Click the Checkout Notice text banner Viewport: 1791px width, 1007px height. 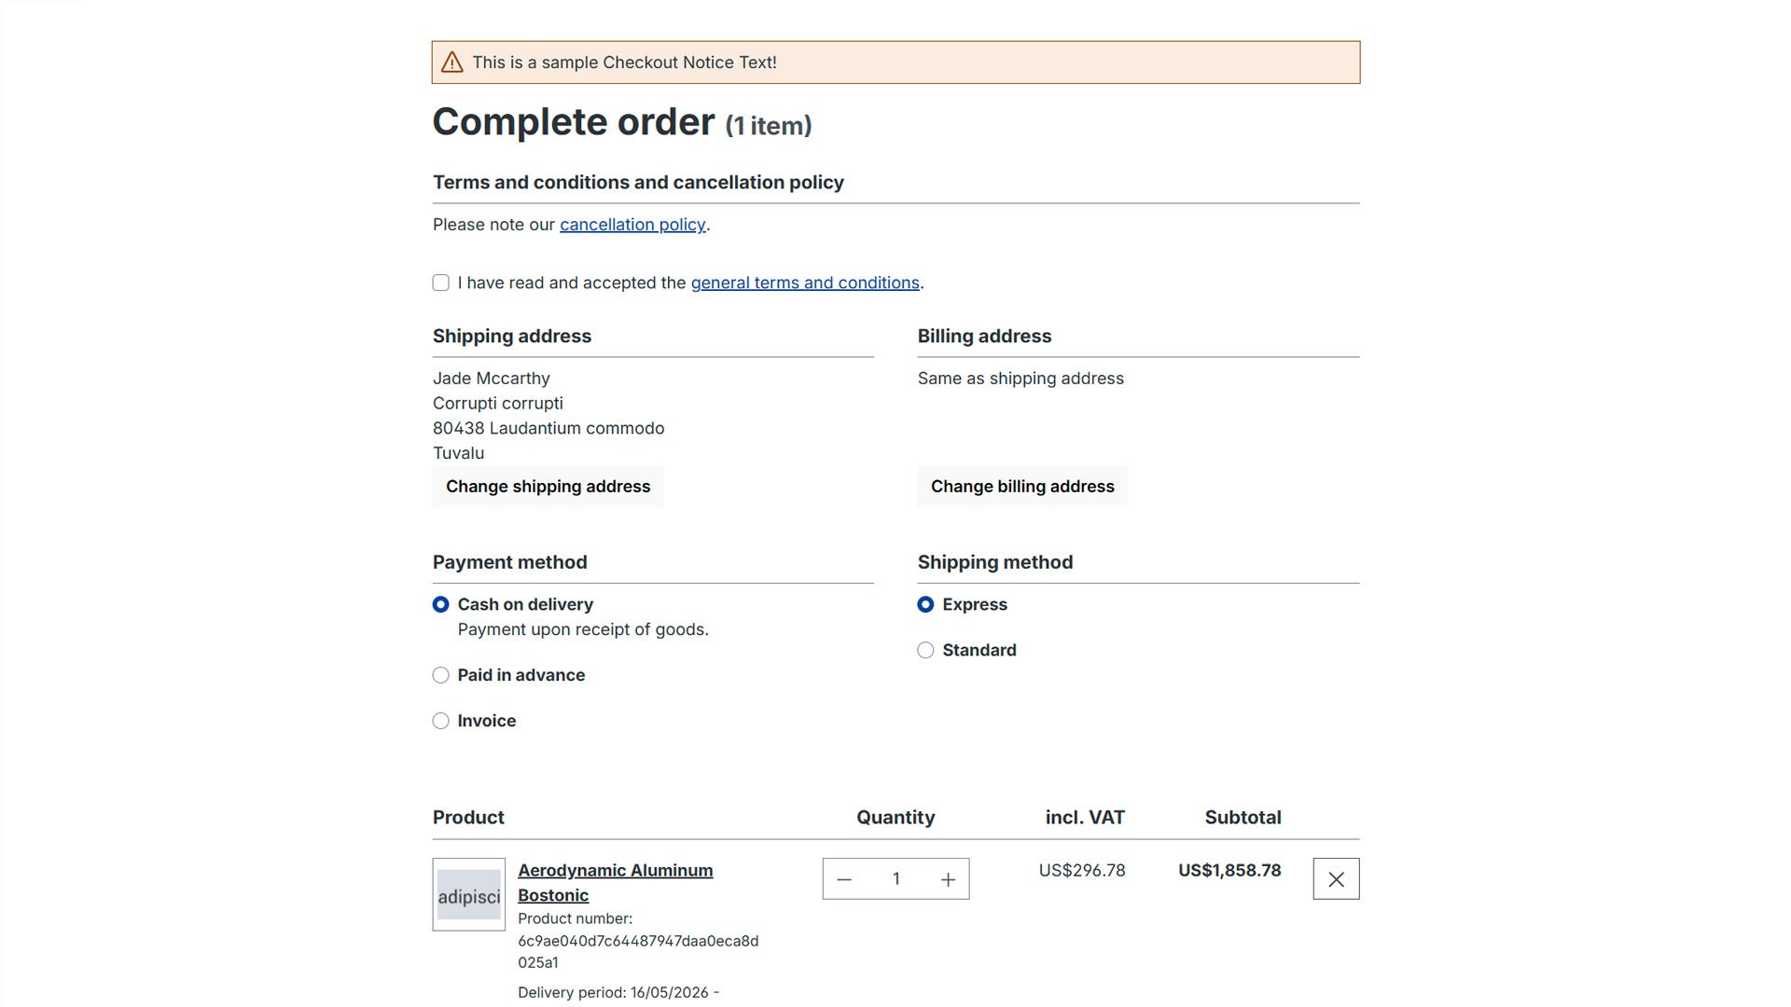click(895, 62)
